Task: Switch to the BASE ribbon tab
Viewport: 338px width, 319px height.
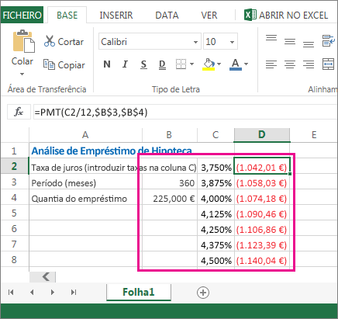Action: click(x=67, y=16)
